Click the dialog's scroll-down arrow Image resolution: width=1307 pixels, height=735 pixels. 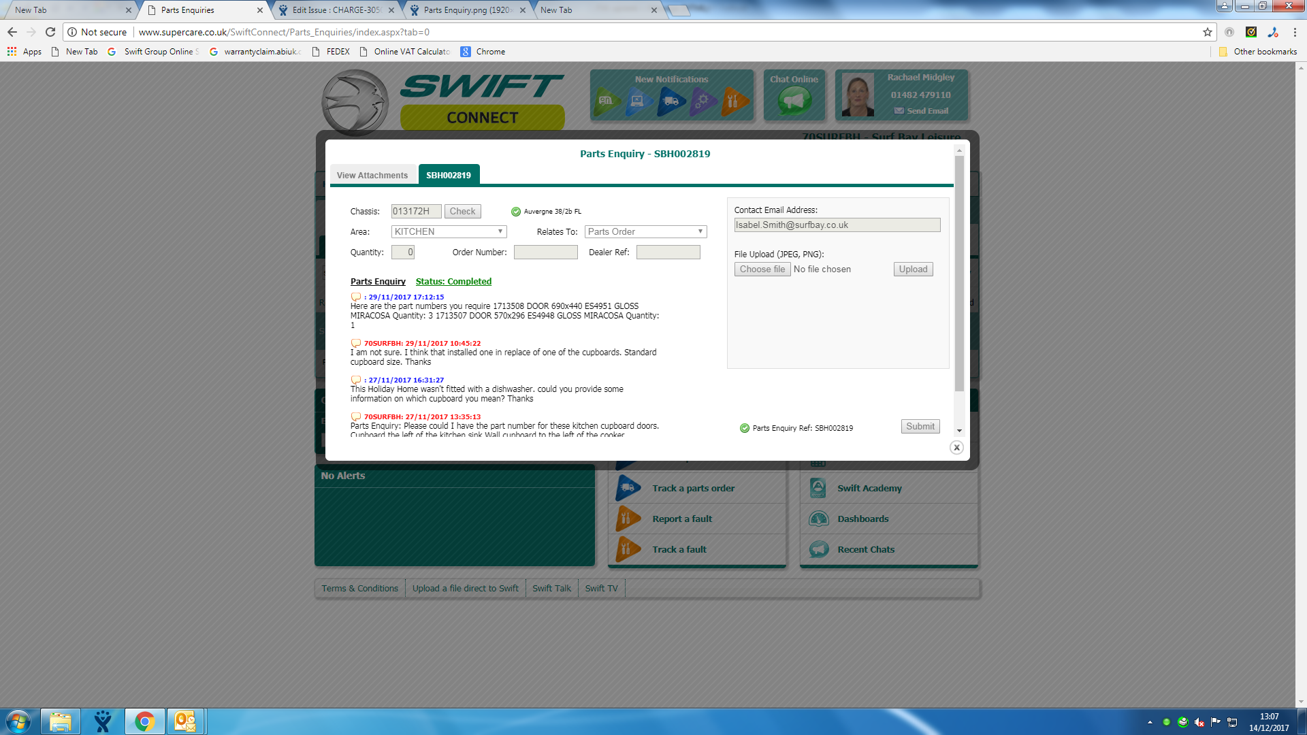pyautogui.click(x=959, y=430)
